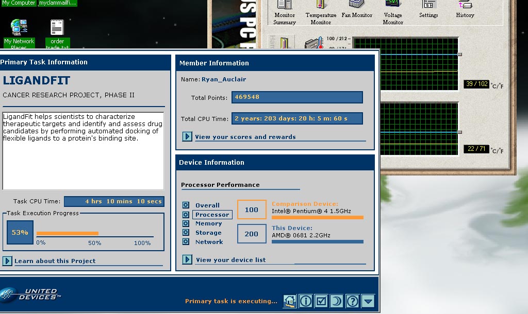
Task: Select the myclammailfi... desktop item
Action: (58, 3)
